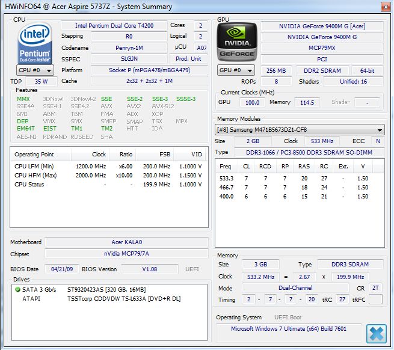This screenshot has width=394, height=350.
Task: Click the Operating Point column header
Action: 41,155
